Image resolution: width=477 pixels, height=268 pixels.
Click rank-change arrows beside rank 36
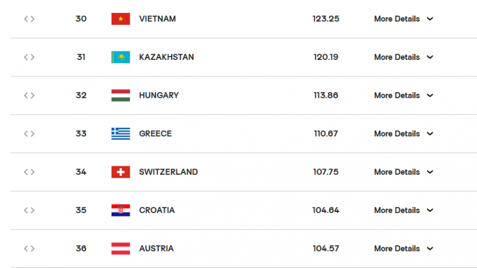[29, 248]
